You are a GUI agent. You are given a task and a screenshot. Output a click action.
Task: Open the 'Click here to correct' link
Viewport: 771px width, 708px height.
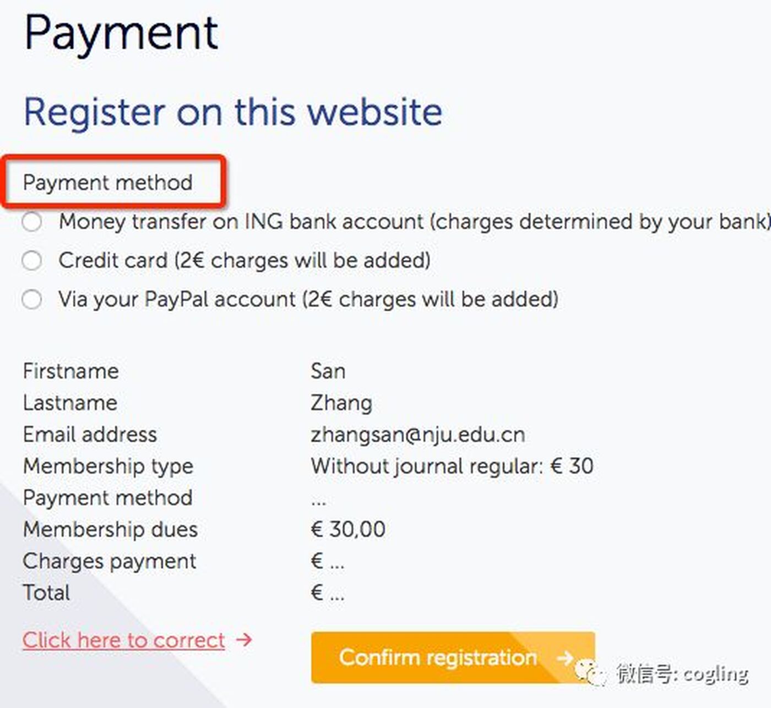(124, 640)
